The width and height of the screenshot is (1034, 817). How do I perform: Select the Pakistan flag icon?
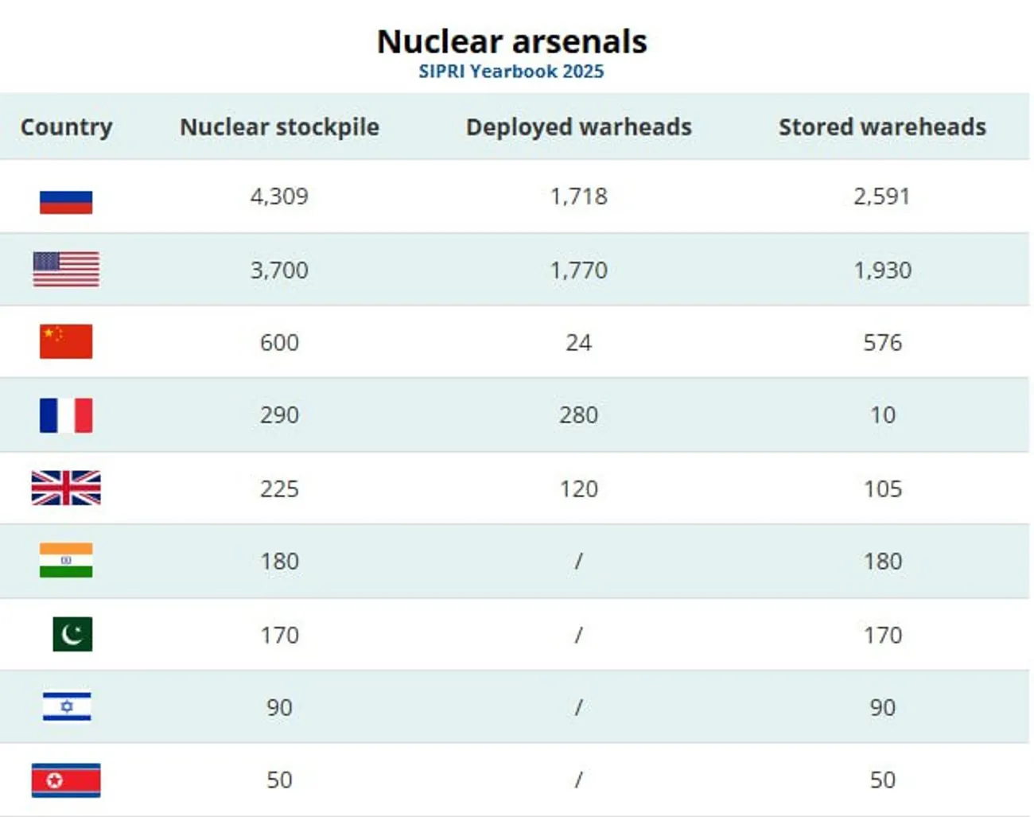72,634
